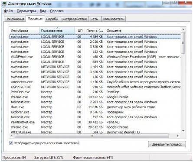Open the Пользователи tab
Image resolution: width=193 pixels, height=162 pixels.
coord(114,19)
